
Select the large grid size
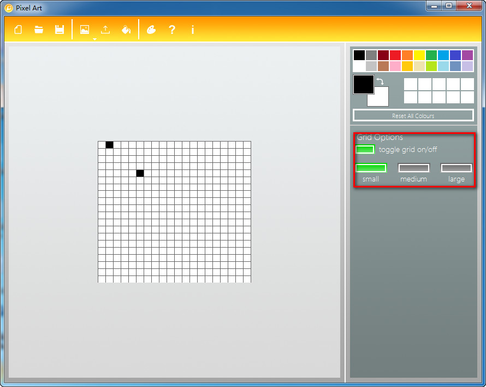457,168
